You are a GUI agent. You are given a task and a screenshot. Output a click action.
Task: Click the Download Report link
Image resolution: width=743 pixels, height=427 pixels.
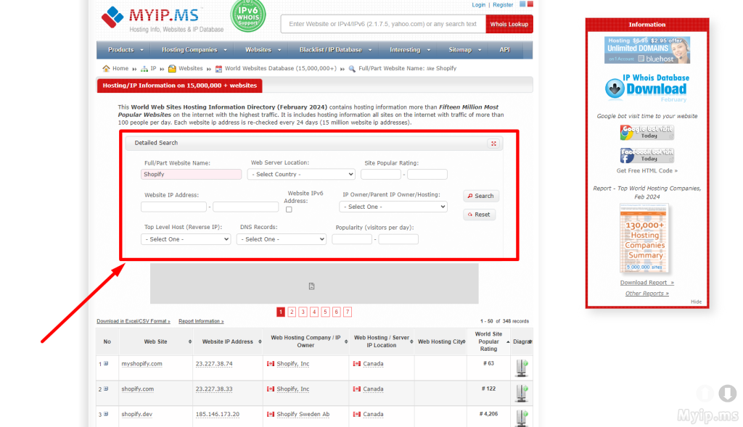pos(646,283)
